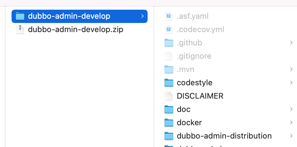The image size is (297, 147).
Task: Expand the doc folder chevron
Action: pos(291,109)
